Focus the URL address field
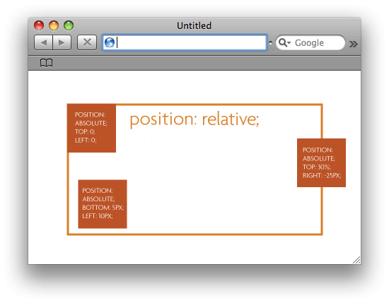The height and width of the screenshot is (303, 389). click(x=185, y=42)
